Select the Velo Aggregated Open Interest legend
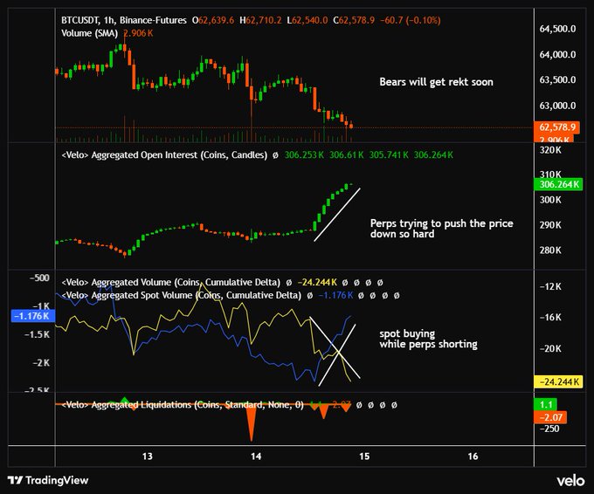594x494 pixels. pyautogui.click(x=164, y=154)
